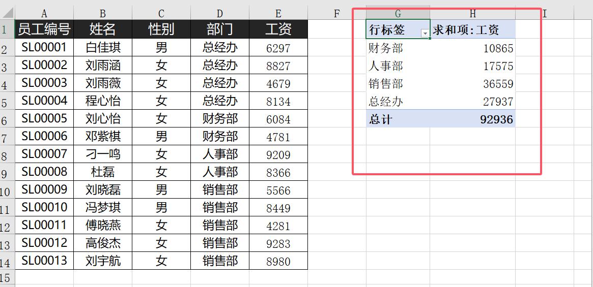The width and height of the screenshot is (593, 287).
Task: Select salary cell 8134
Action: coord(278,101)
